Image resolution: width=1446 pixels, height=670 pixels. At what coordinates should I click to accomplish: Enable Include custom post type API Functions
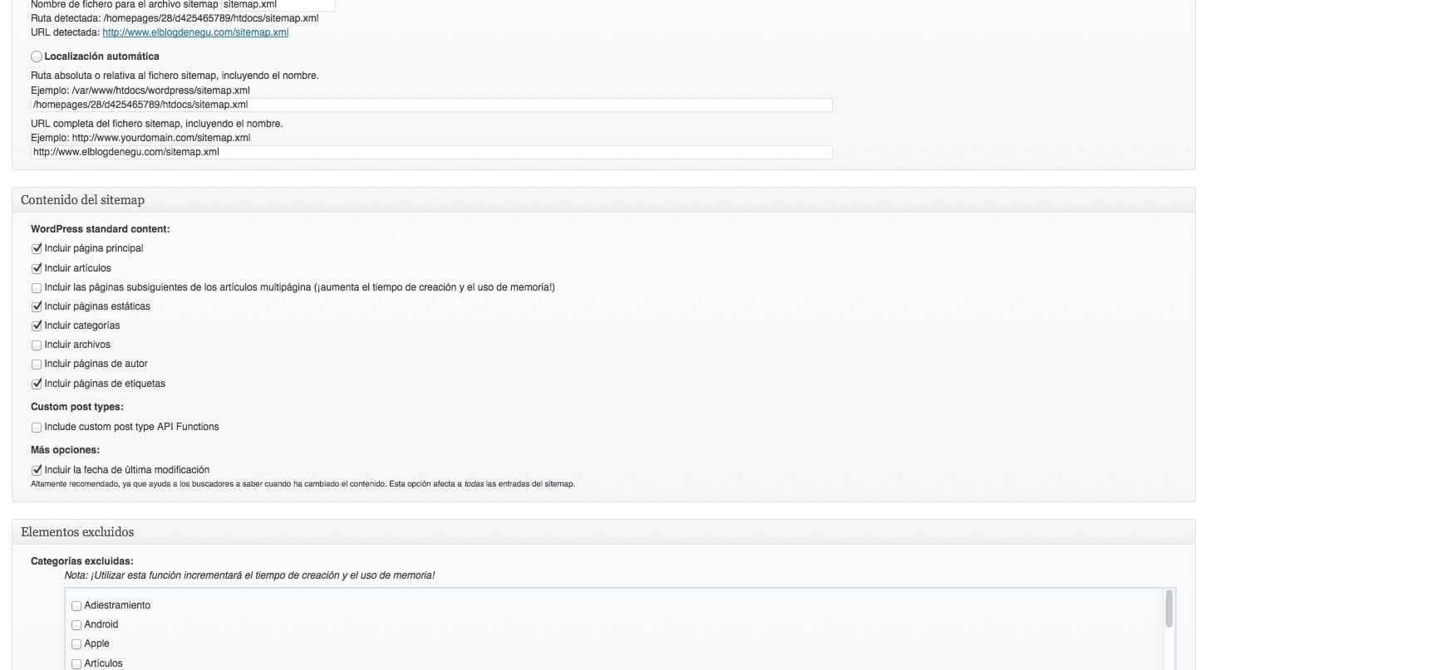click(37, 428)
